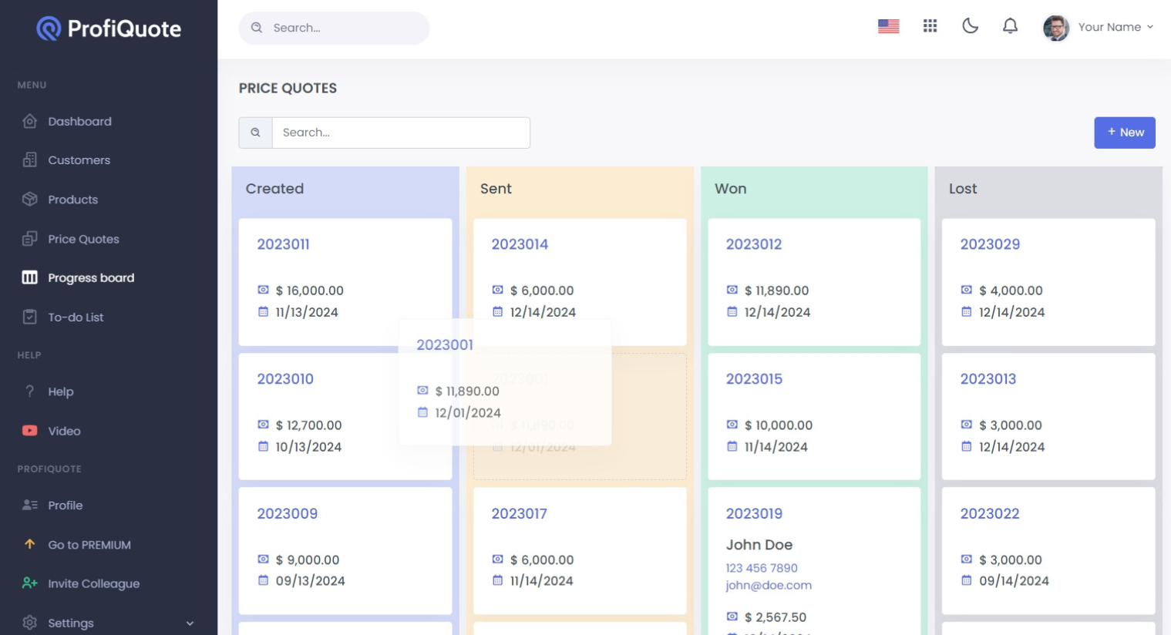Click the Price Quotes copy icon
Image resolution: width=1171 pixels, height=635 pixels.
pyautogui.click(x=29, y=238)
